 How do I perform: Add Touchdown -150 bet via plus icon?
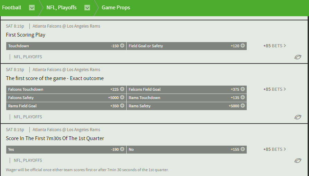[x=122, y=46]
